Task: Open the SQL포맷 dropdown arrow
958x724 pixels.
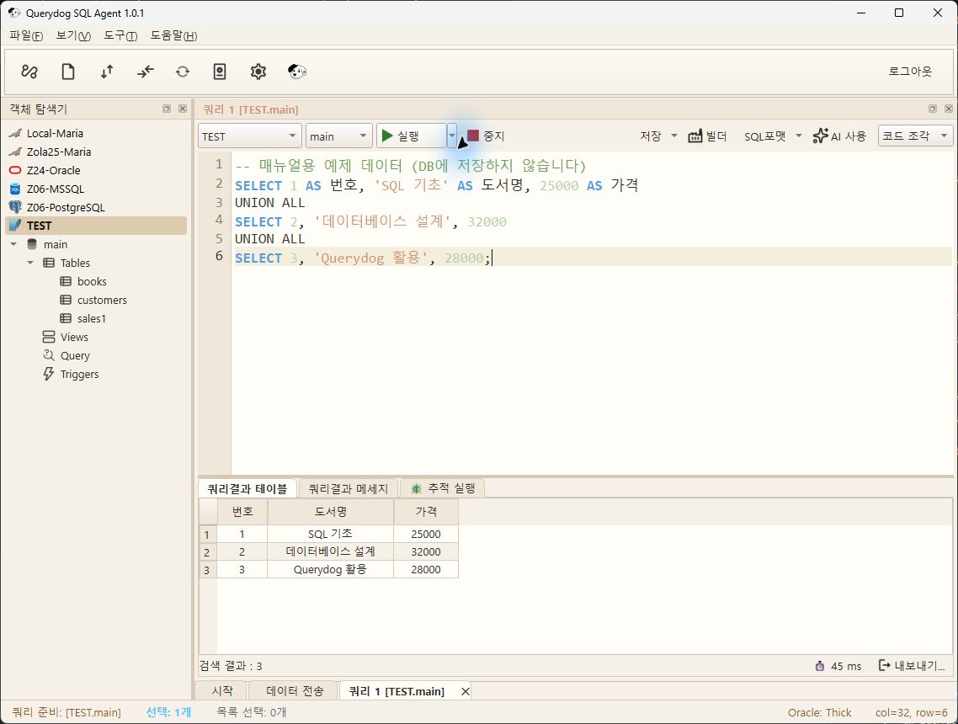Action: tap(798, 136)
